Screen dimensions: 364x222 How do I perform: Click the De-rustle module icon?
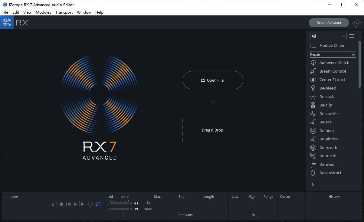point(313,156)
